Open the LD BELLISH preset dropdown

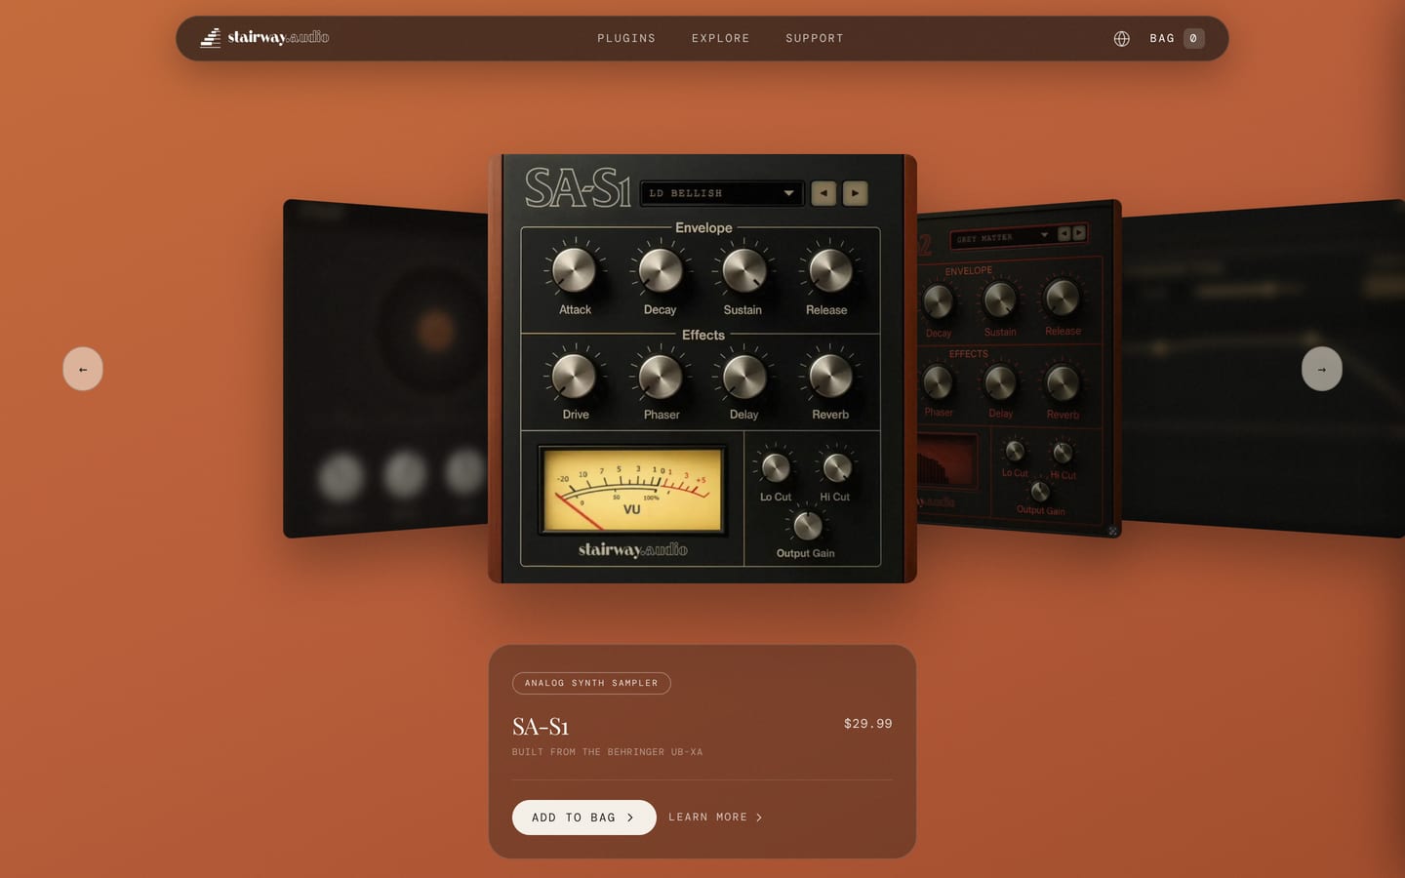pos(722,193)
